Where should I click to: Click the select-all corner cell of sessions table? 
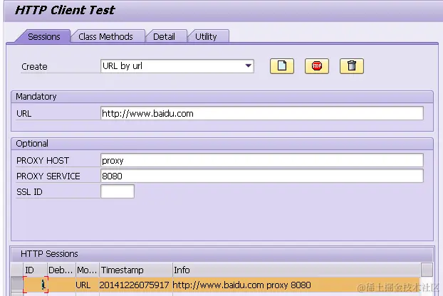17,270
